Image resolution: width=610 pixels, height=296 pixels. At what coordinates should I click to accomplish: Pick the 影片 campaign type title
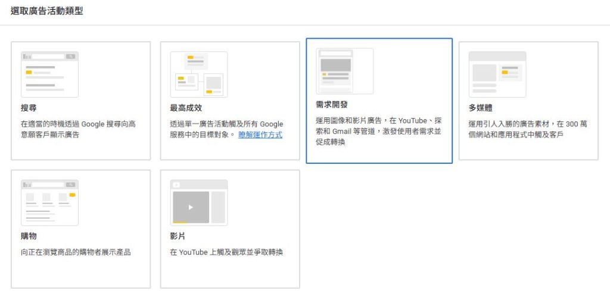click(178, 236)
